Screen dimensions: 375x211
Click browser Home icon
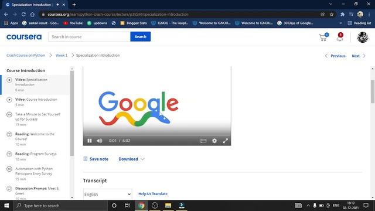[x=32, y=14]
